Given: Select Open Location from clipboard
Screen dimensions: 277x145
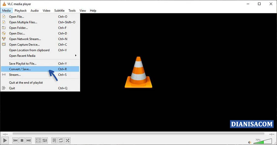Looking at the screenshot, I should (x=40, y=50).
